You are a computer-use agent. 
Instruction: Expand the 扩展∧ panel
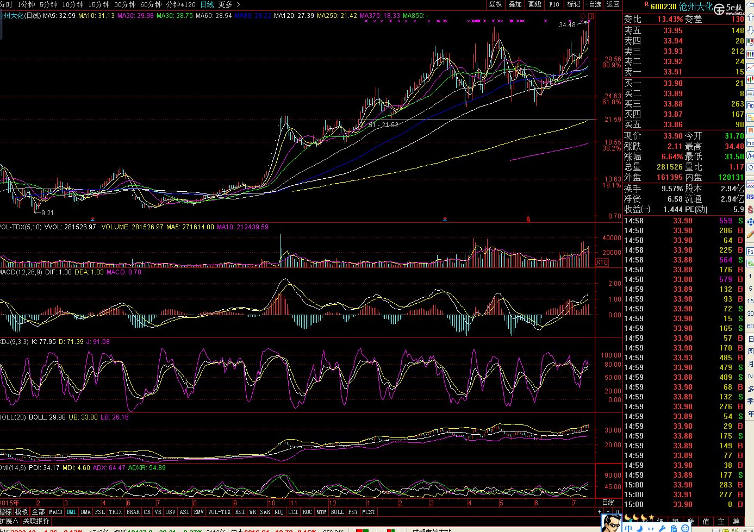(x=9, y=521)
